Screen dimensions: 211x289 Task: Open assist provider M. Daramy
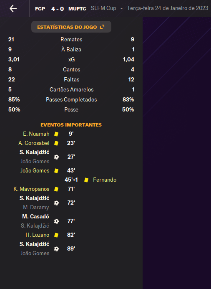(x=36, y=207)
